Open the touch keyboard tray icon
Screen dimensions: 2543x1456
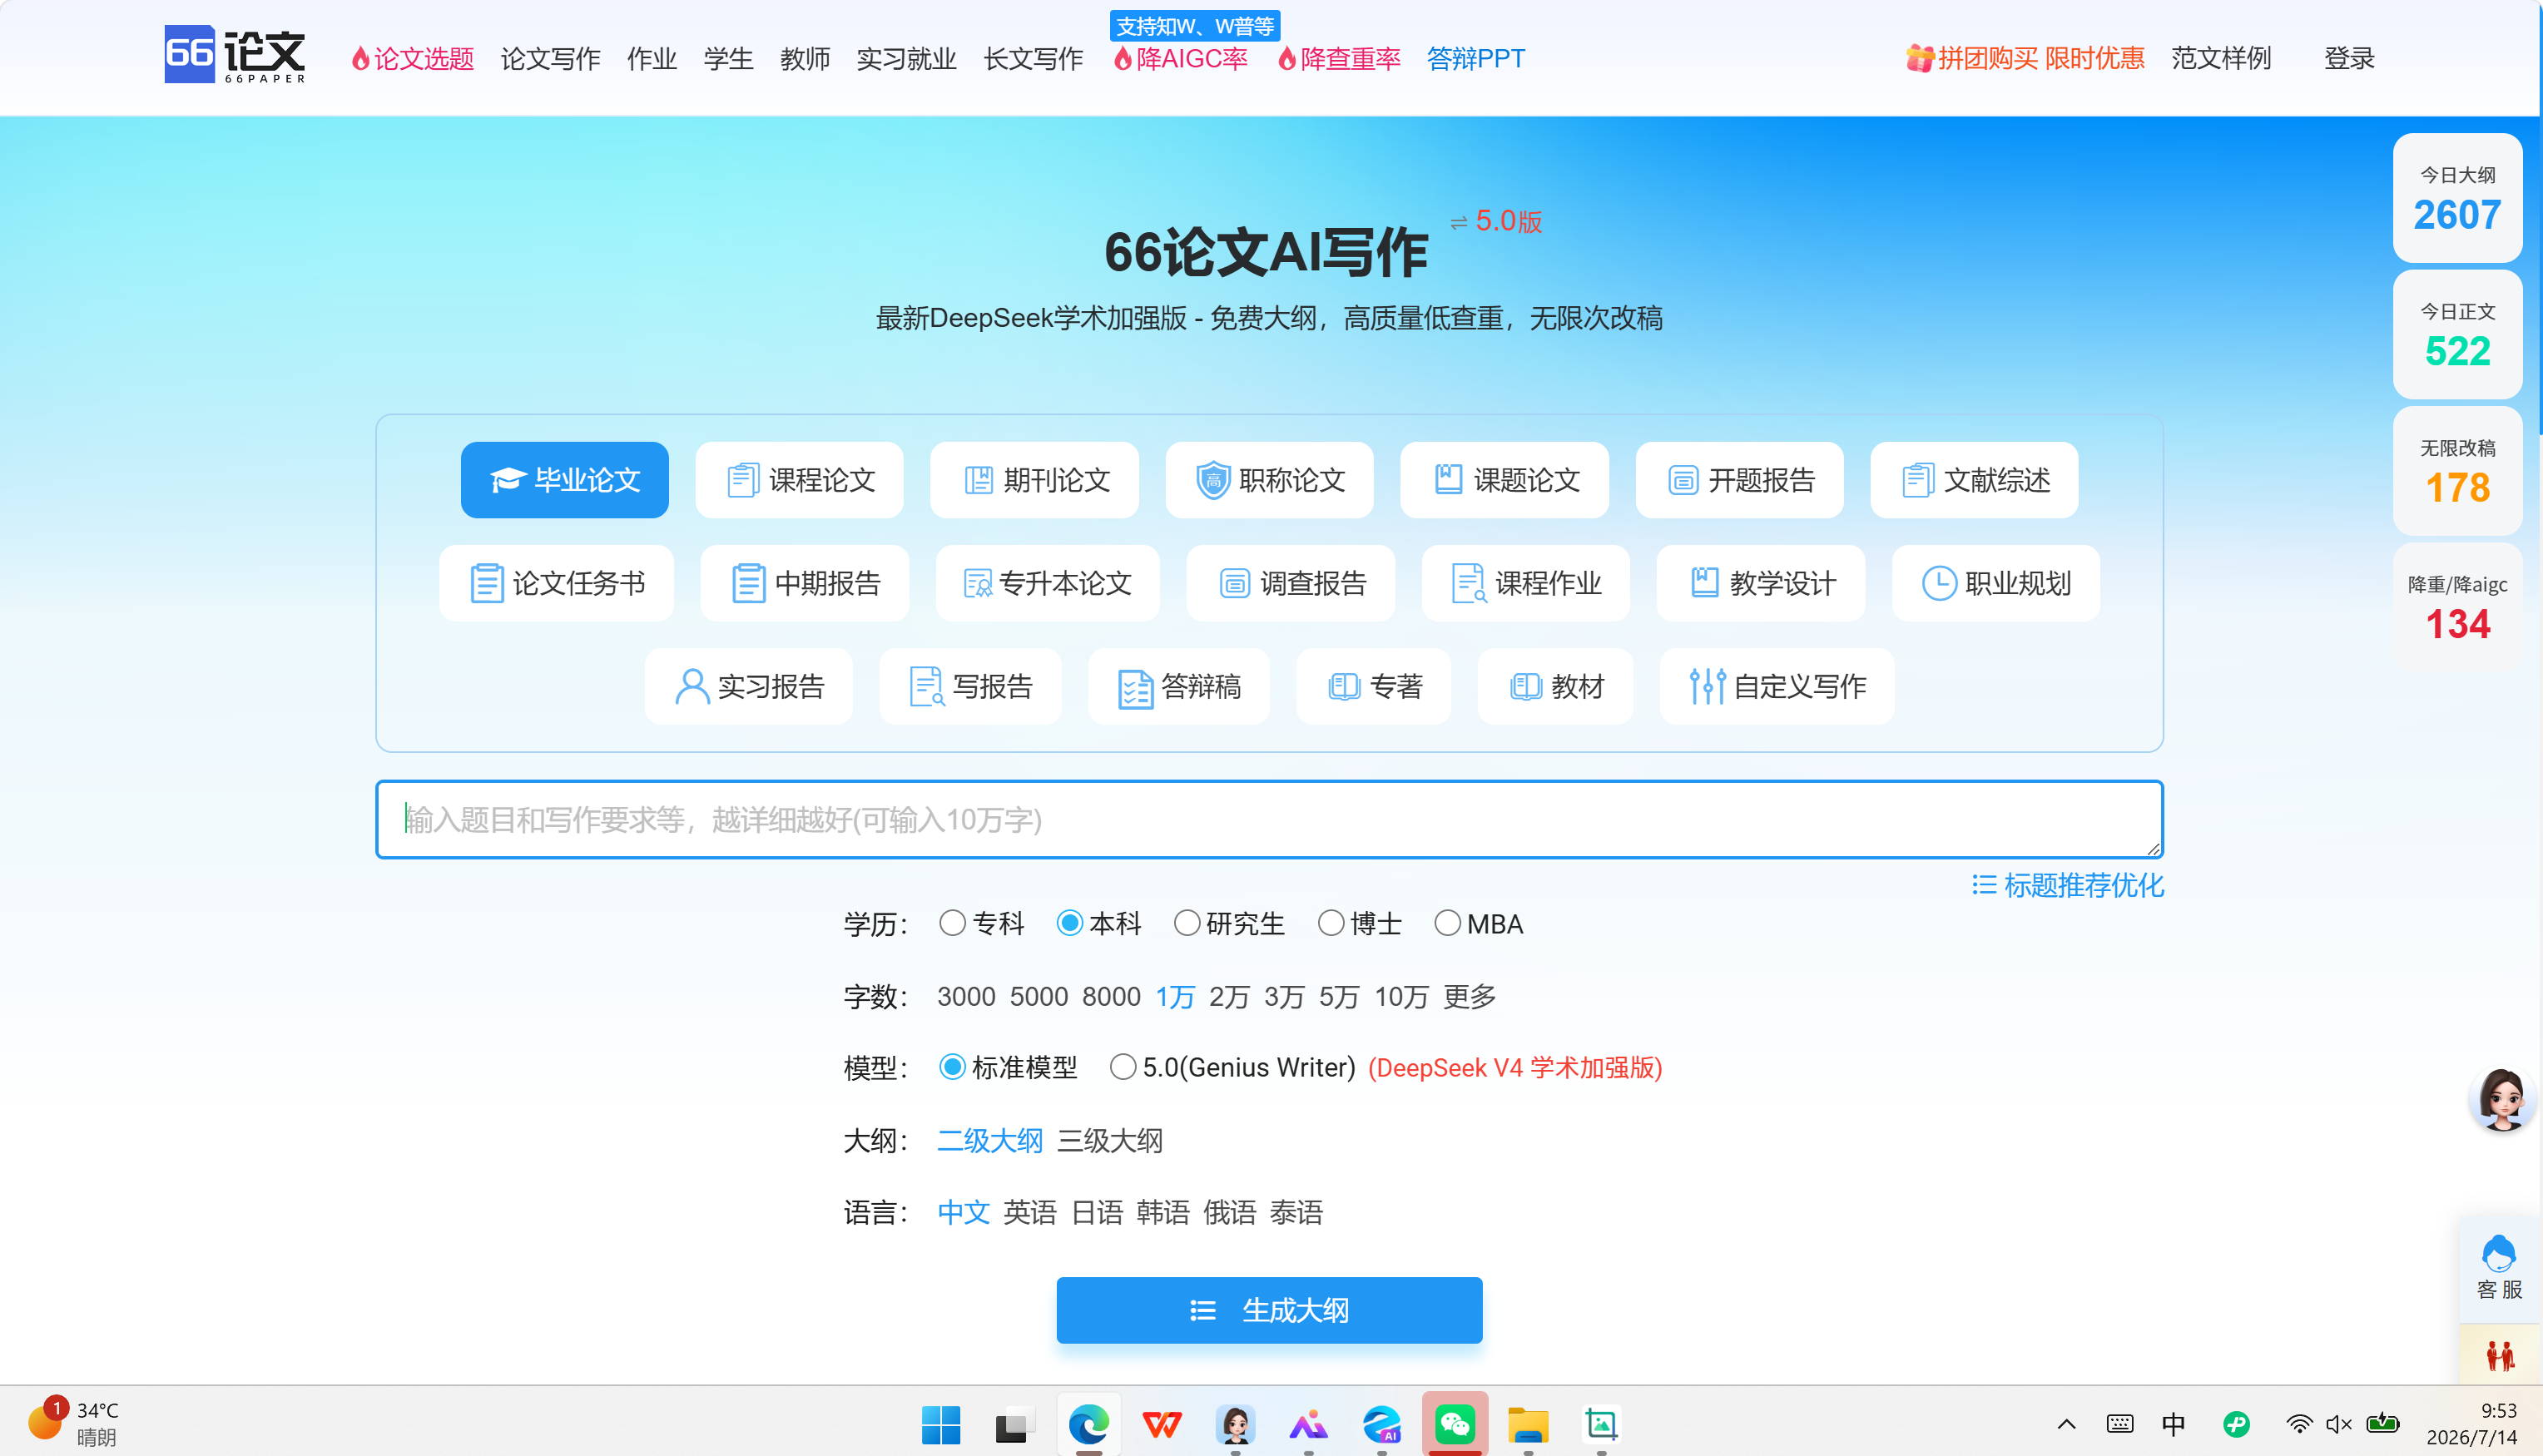click(x=2120, y=1424)
